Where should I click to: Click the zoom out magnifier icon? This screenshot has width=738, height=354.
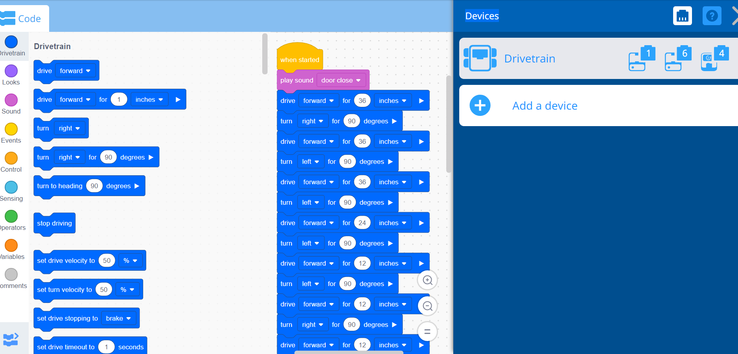click(427, 306)
